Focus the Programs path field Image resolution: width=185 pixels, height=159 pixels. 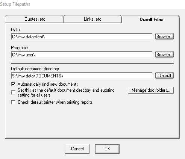point(82,55)
